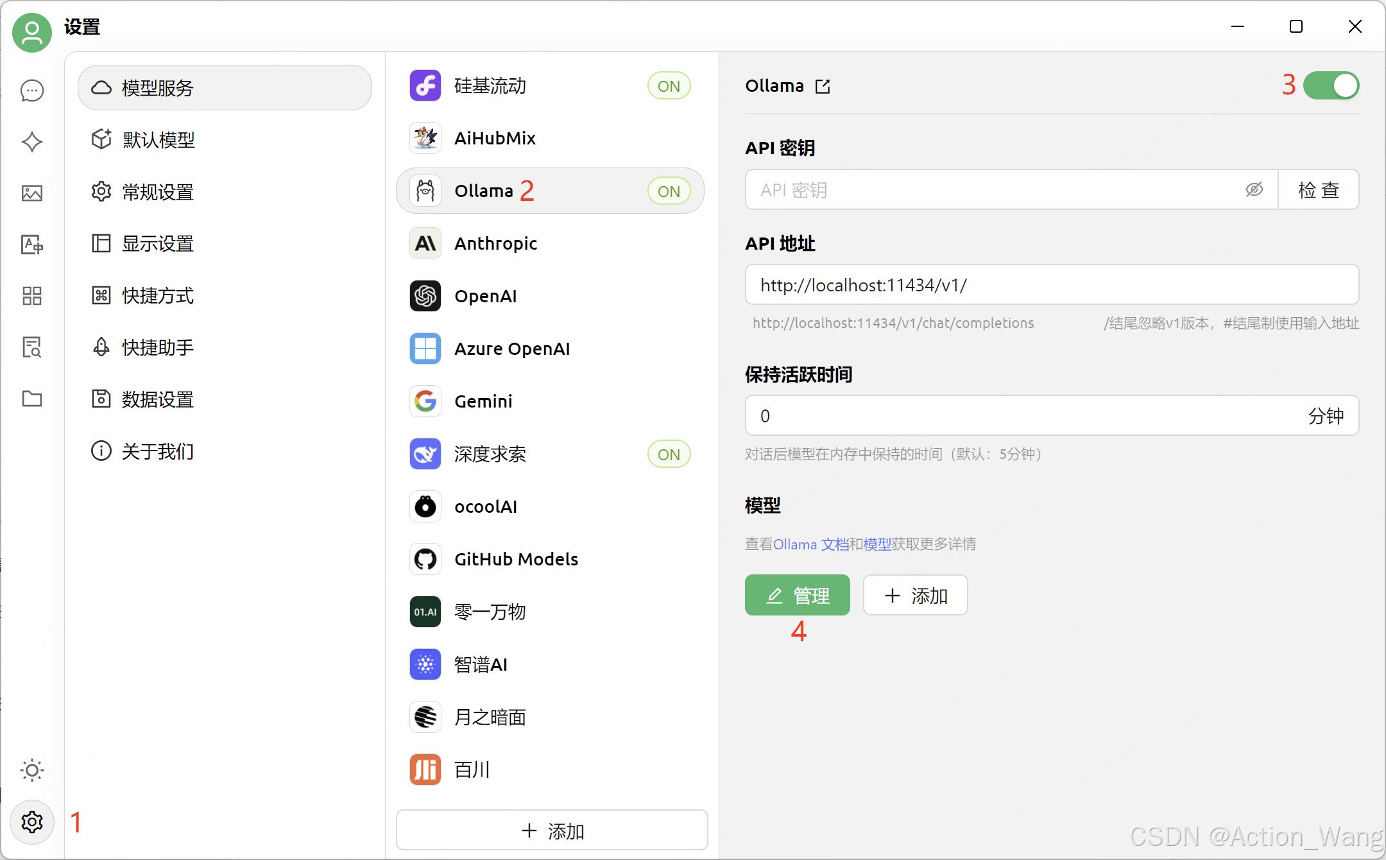Select the Anthropic provider name
The image size is (1386, 860).
496,244
